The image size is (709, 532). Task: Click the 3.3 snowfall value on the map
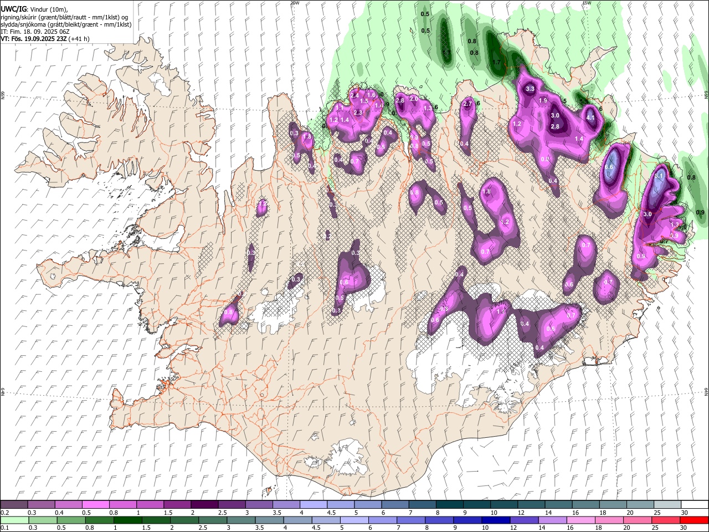(x=530, y=89)
